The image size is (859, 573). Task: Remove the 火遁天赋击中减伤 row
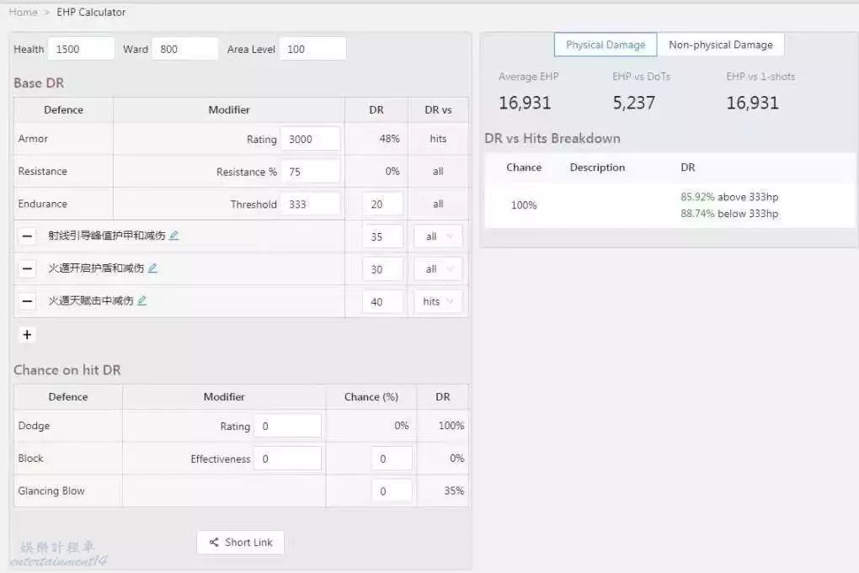click(x=28, y=301)
